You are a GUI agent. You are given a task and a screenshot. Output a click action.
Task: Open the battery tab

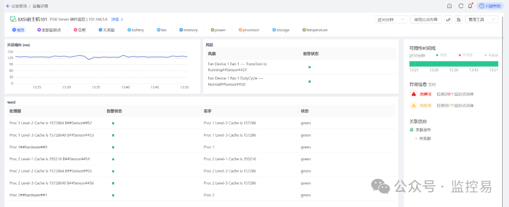[x=135, y=30]
